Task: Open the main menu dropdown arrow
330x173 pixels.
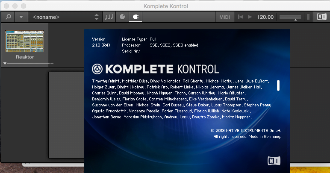Action: [x=21, y=17]
